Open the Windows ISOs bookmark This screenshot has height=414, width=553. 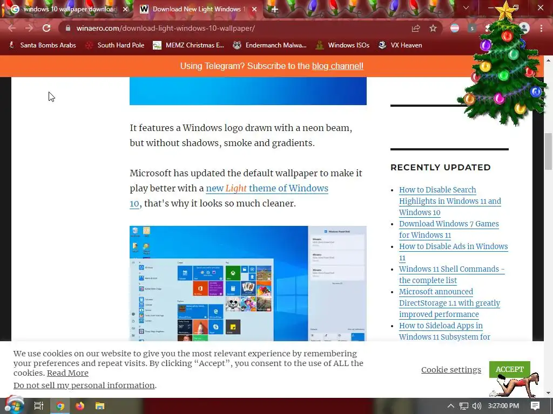click(343, 45)
